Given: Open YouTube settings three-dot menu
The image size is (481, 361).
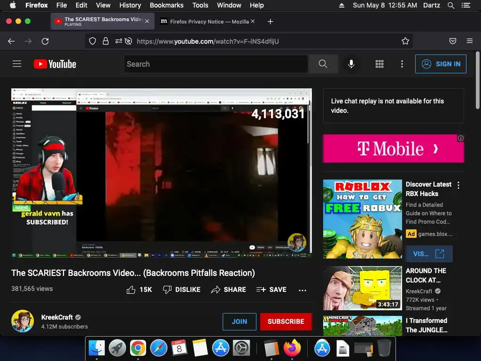Looking at the screenshot, I should tap(402, 64).
